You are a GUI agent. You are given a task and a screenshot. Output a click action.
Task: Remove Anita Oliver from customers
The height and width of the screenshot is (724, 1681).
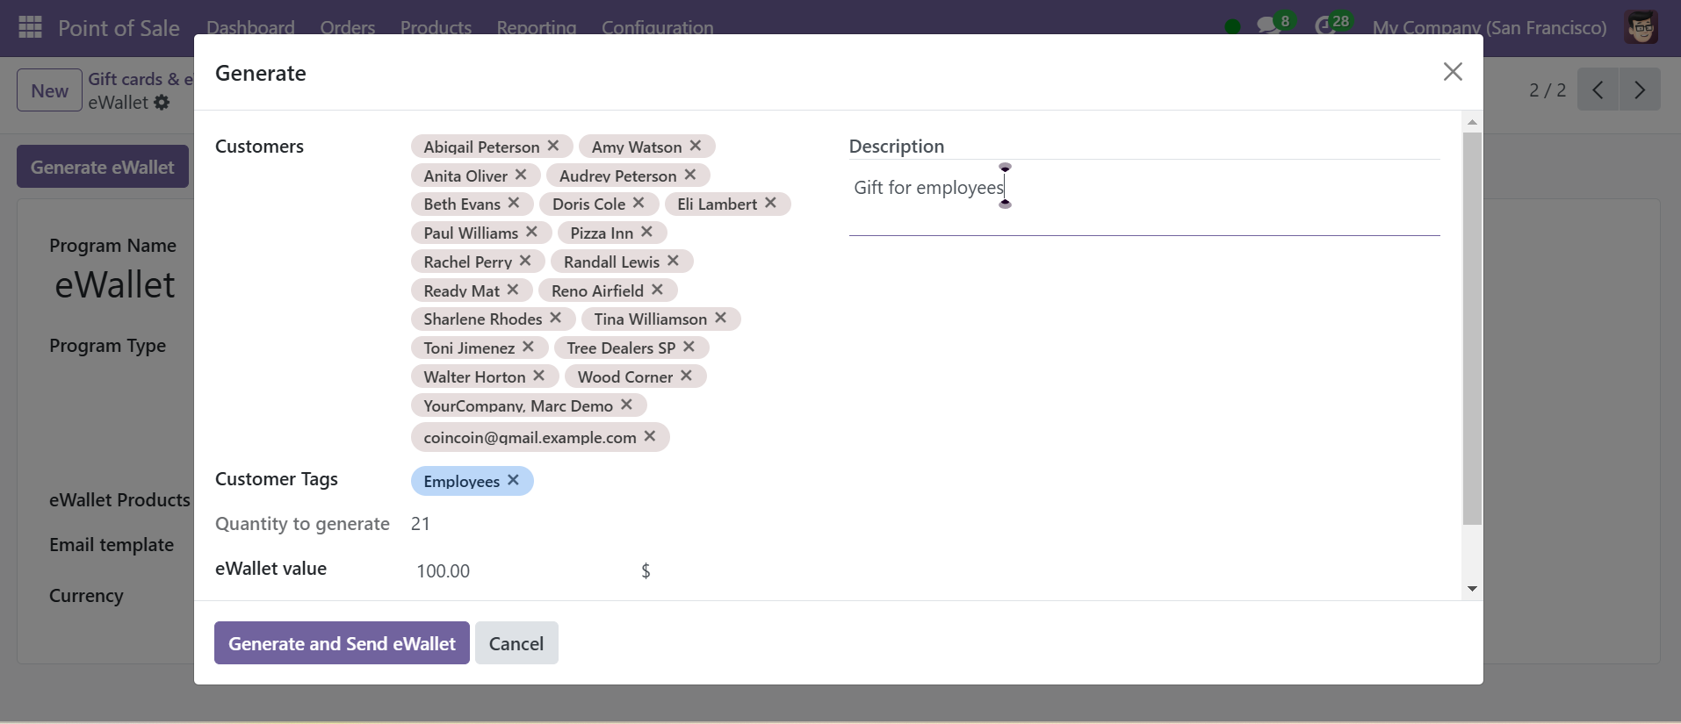click(521, 175)
